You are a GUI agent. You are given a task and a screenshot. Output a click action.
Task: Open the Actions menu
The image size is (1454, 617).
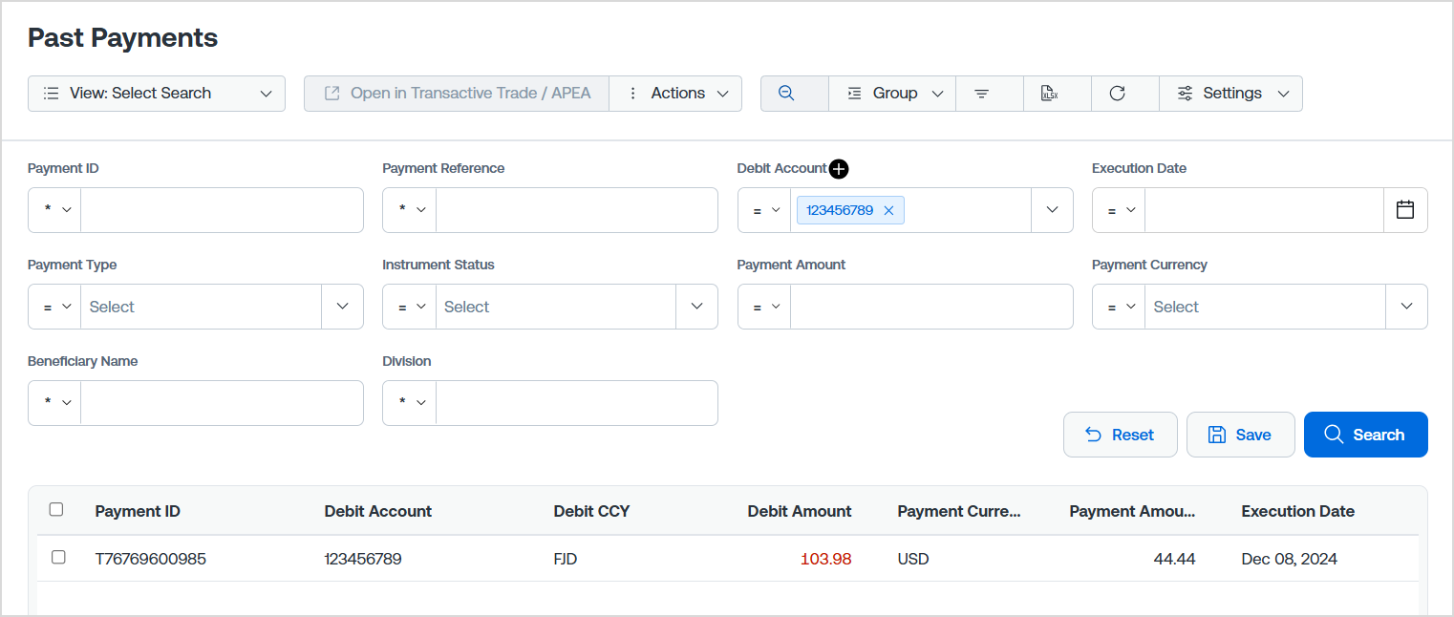676,94
